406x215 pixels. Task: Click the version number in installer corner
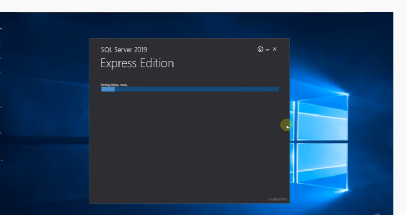point(278,199)
